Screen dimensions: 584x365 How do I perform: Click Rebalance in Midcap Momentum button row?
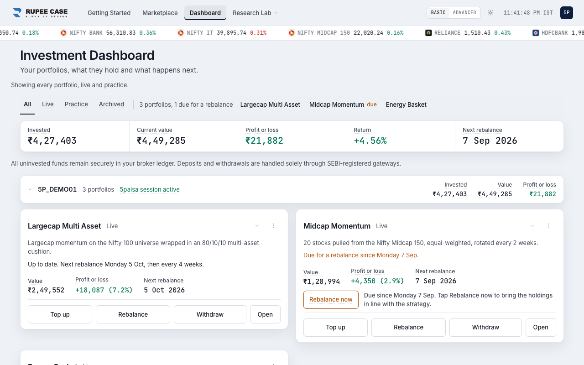[x=408, y=327]
